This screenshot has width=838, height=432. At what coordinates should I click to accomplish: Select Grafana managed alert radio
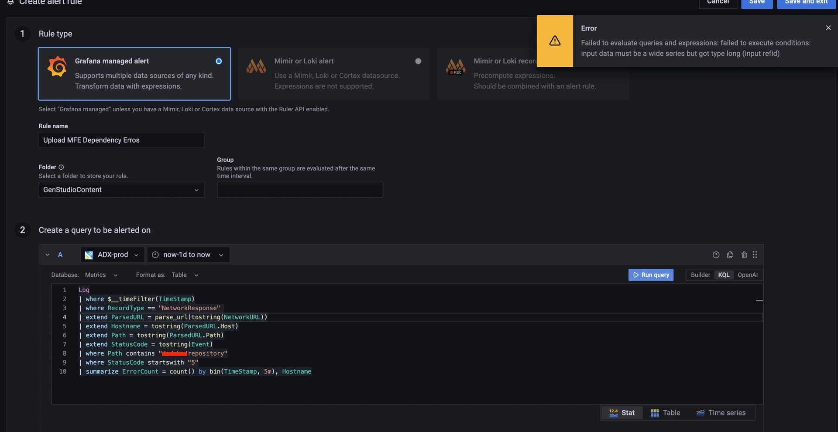[x=219, y=61]
